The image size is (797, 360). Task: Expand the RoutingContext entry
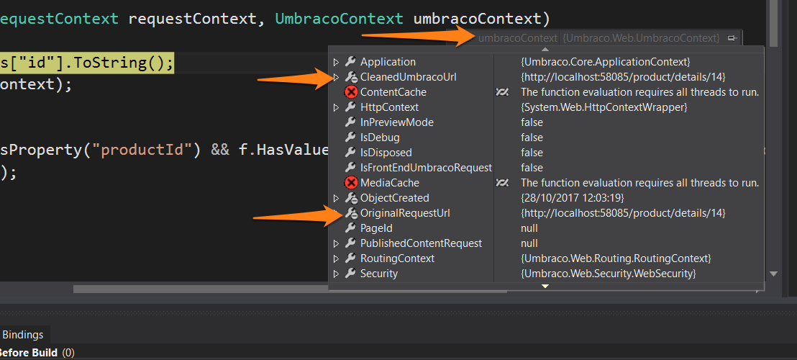click(336, 258)
